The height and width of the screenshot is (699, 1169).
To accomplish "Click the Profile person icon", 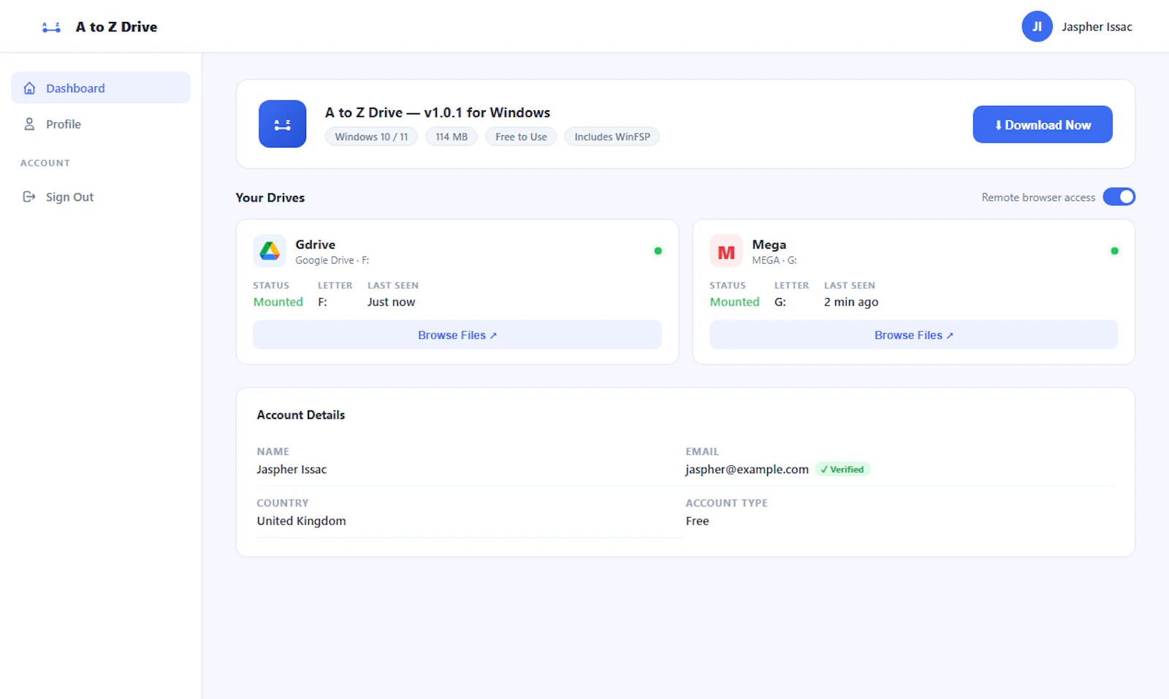I will (29, 124).
